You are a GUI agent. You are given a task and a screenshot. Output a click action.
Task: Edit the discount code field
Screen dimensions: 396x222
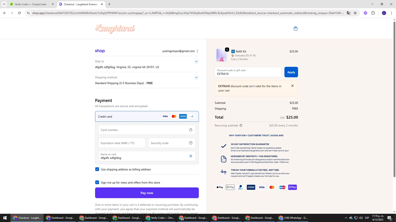pos(248,72)
